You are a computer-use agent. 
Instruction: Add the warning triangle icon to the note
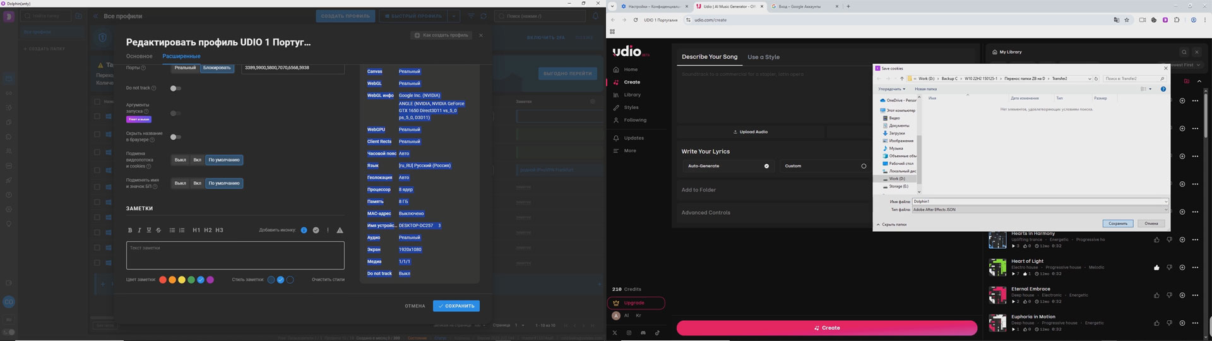click(340, 230)
